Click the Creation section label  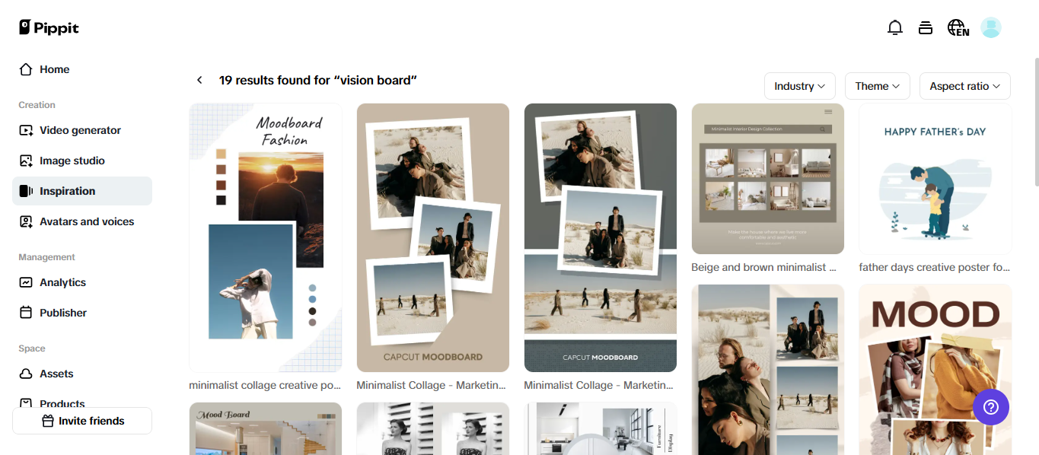pyautogui.click(x=37, y=105)
